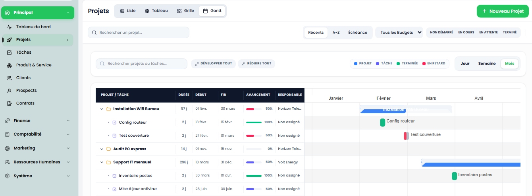The image size is (532, 196).
Task: Click the Gantt calendar icon
Action: (205, 11)
